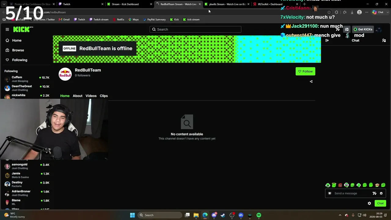Open the browser tab list dropdown

click(4, 4)
